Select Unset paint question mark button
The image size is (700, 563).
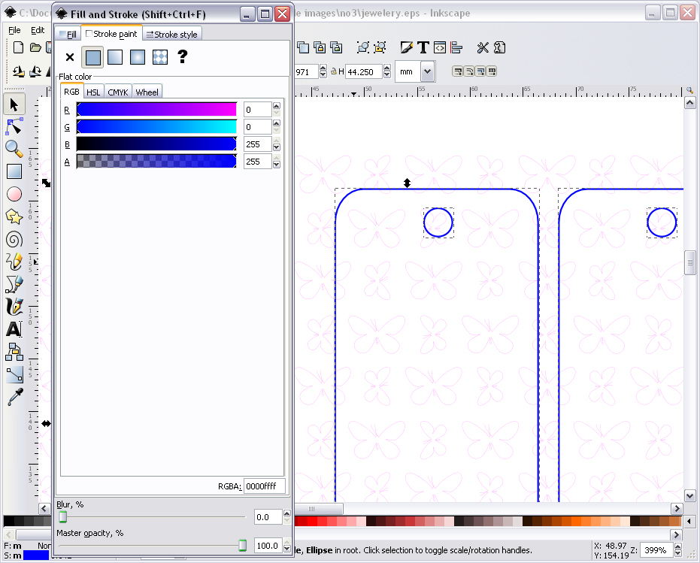coord(182,56)
